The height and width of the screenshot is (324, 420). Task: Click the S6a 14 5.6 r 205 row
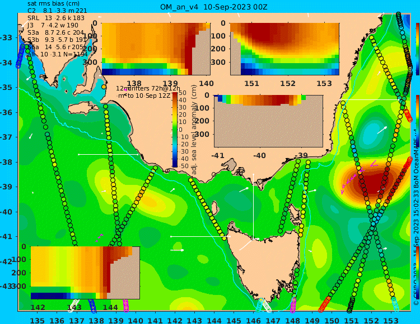[x=55, y=47]
